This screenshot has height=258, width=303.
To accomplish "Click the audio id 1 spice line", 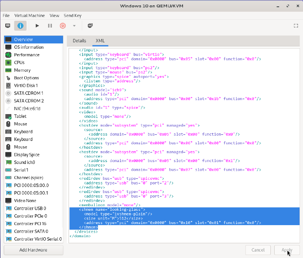I will 112,108.
